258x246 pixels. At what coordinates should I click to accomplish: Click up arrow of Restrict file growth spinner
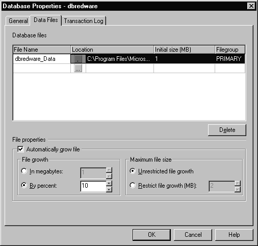[x=238, y=183]
